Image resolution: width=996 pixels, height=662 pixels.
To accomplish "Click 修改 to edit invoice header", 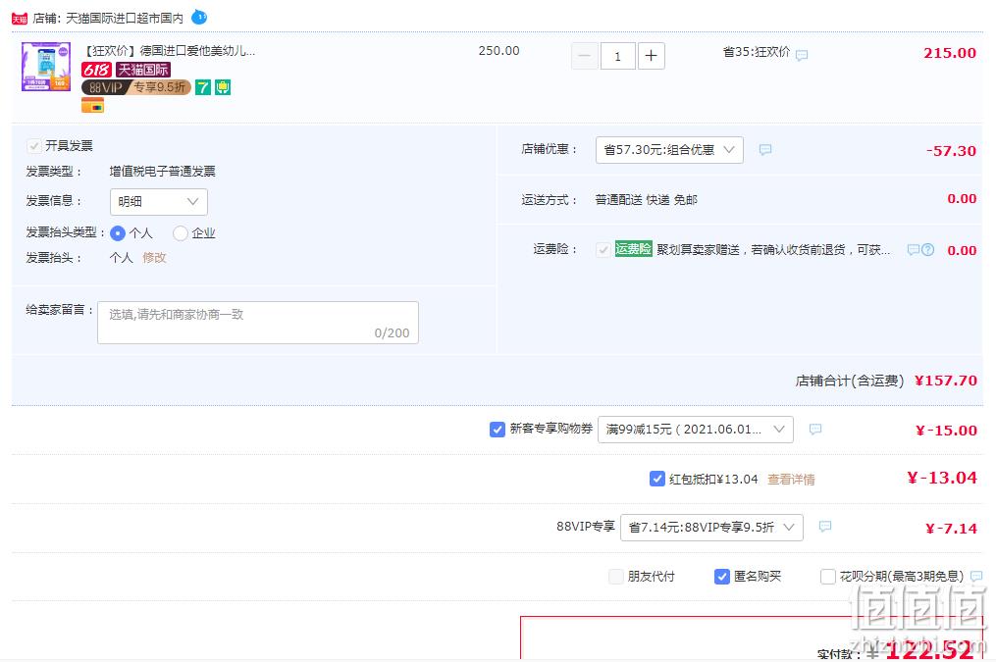I will point(154,258).
